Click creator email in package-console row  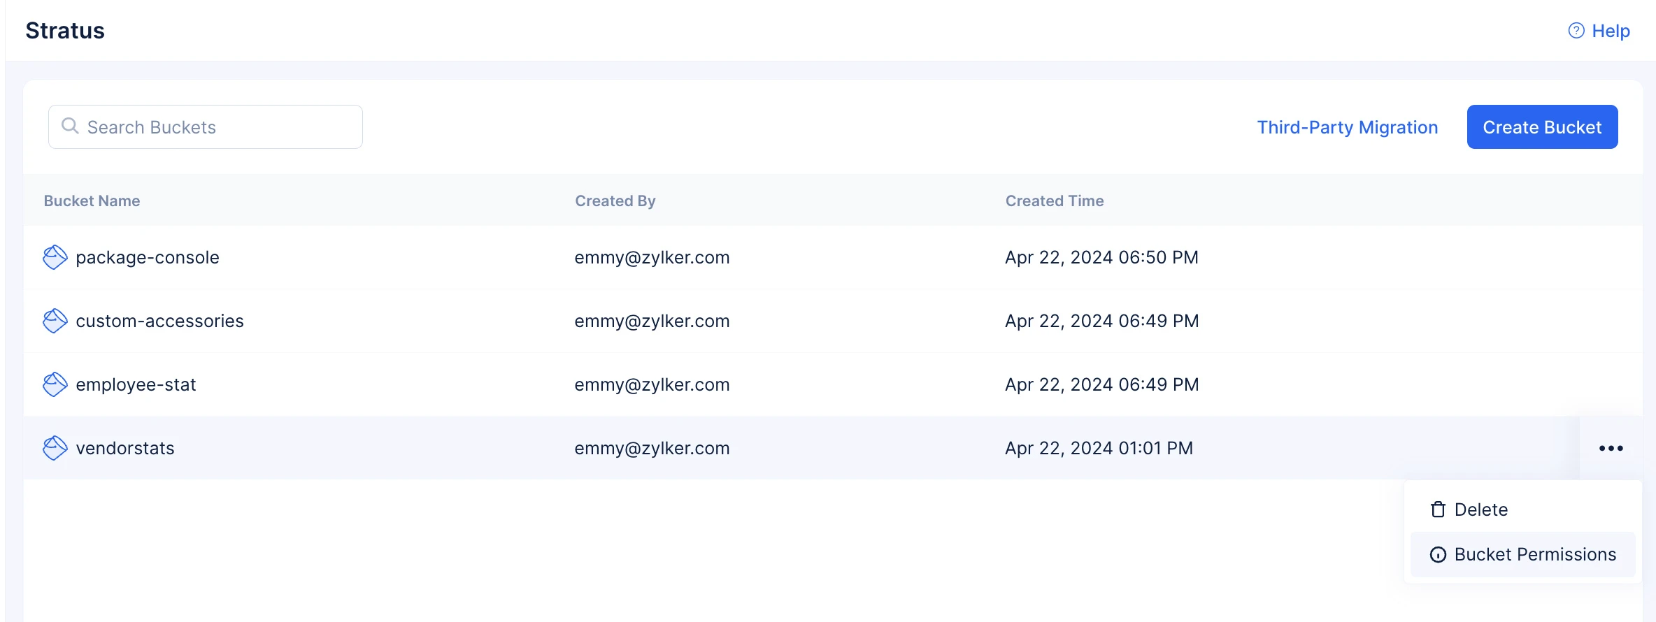(x=652, y=257)
